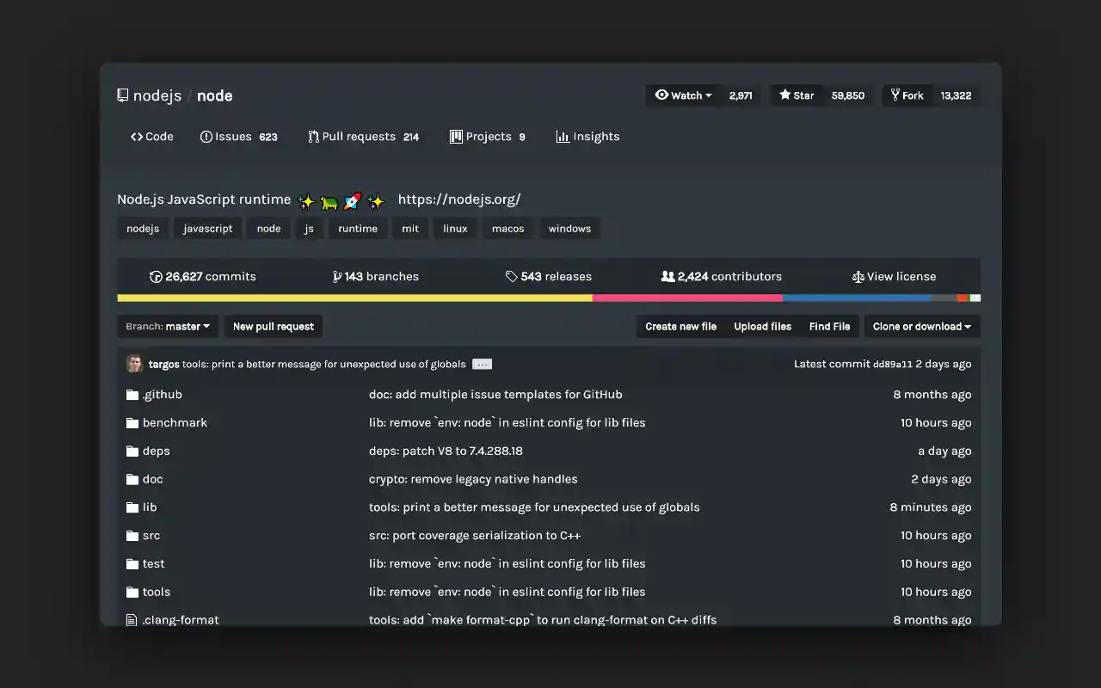Open the Pull requests tab

tap(363, 137)
